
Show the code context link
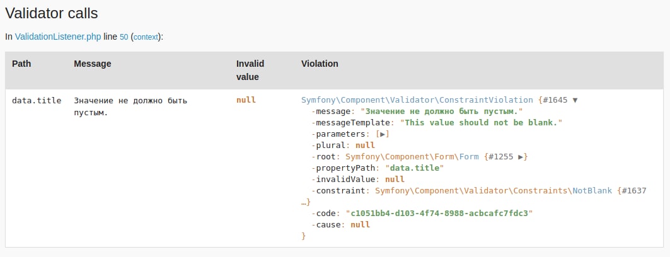[146, 37]
